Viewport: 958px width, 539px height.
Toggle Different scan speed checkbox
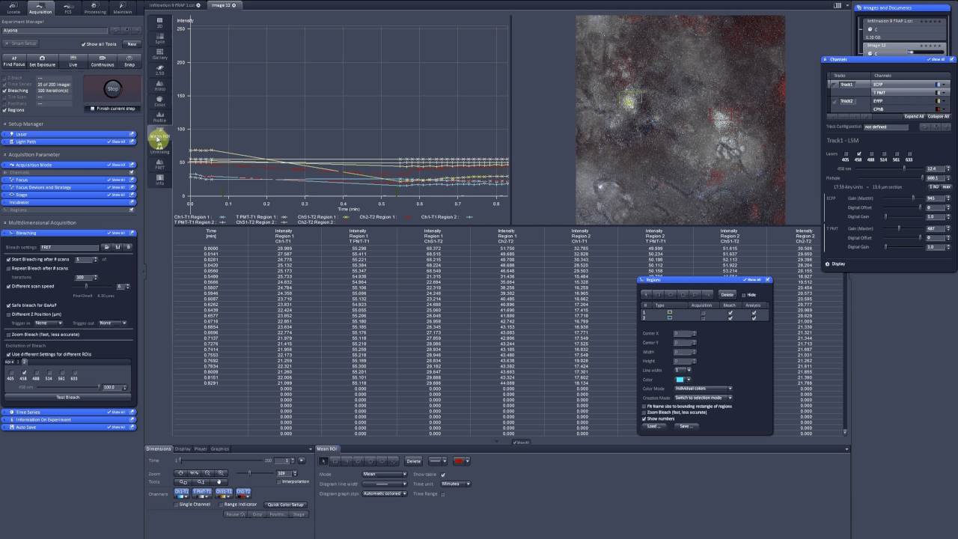(x=7, y=286)
